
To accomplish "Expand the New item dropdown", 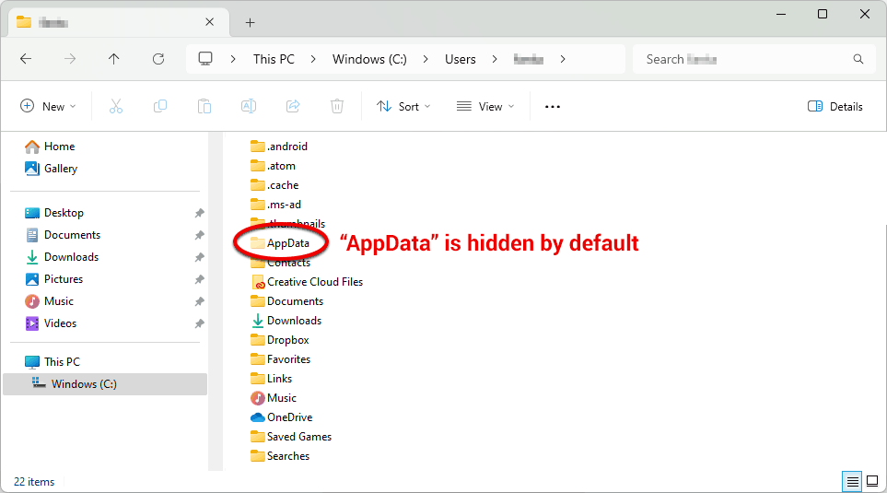I will tap(48, 107).
